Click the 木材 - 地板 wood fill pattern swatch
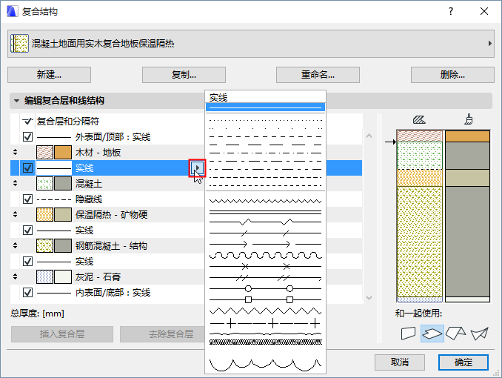 pos(45,152)
